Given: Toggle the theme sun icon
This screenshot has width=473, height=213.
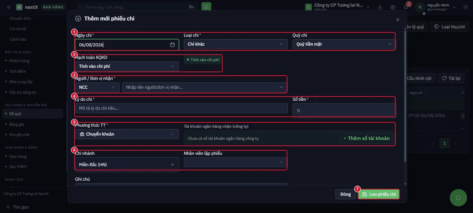Looking at the screenshot, I should point(466,7).
